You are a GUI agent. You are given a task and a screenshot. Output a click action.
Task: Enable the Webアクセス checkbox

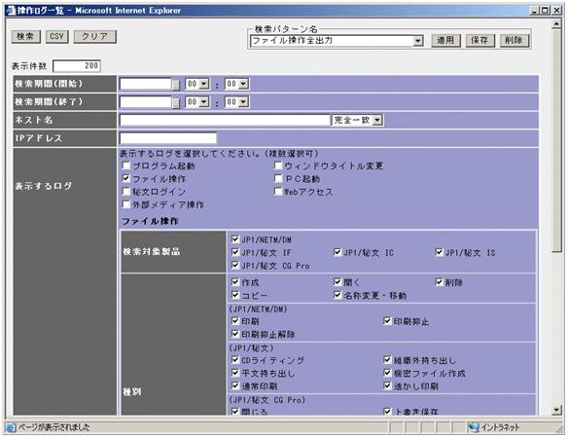pyautogui.click(x=278, y=192)
